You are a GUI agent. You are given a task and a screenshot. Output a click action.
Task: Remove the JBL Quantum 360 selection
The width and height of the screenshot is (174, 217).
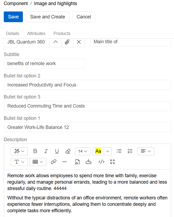pos(79,42)
